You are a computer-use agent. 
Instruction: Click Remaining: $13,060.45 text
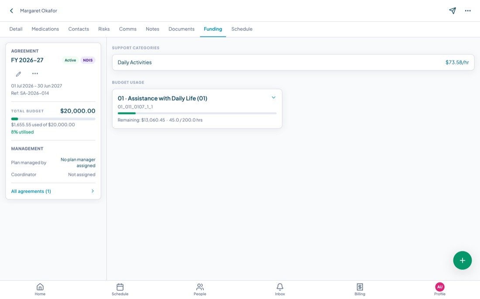pos(141,120)
